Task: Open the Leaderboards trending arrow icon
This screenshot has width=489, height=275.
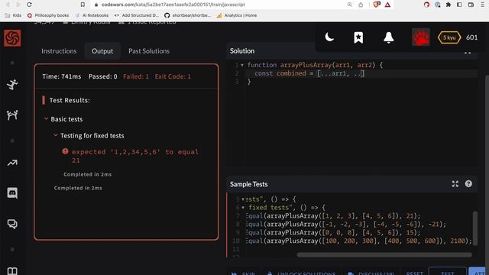Action: 12,163
